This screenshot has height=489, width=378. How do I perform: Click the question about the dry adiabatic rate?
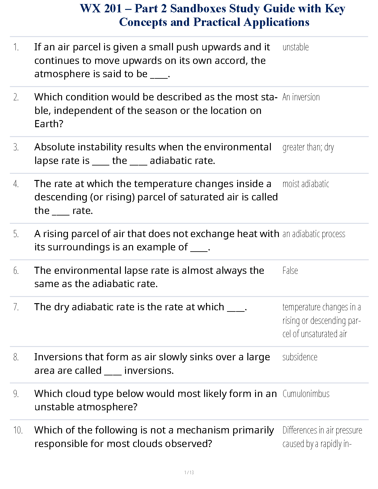pyautogui.click(x=140, y=307)
